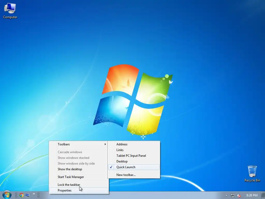Viewport: 265px width, 199px height.
Task: Toggle Lock the taskbar
Action: pos(78,185)
